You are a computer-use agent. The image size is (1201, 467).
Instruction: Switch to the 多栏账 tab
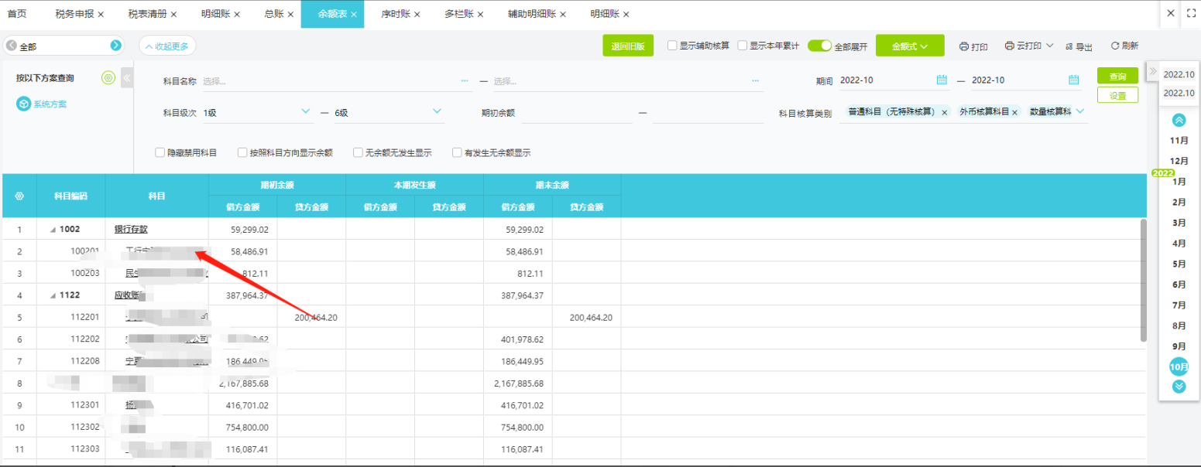point(460,14)
